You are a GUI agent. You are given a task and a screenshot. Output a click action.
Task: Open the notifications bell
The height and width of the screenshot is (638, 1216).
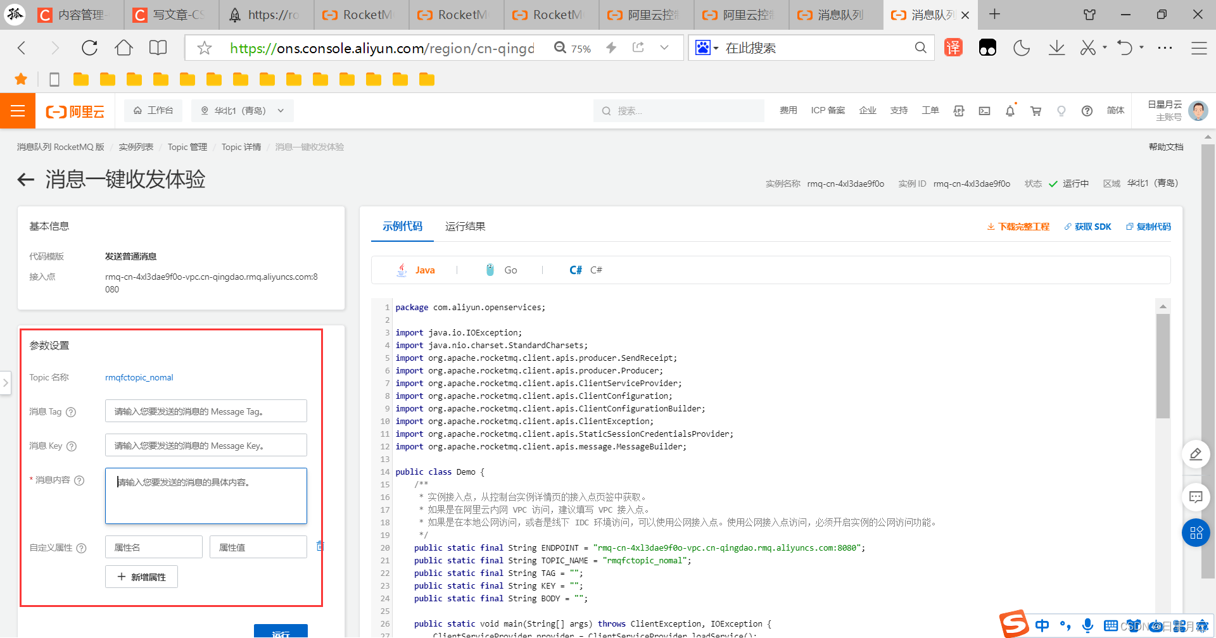(x=1010, y=111)
